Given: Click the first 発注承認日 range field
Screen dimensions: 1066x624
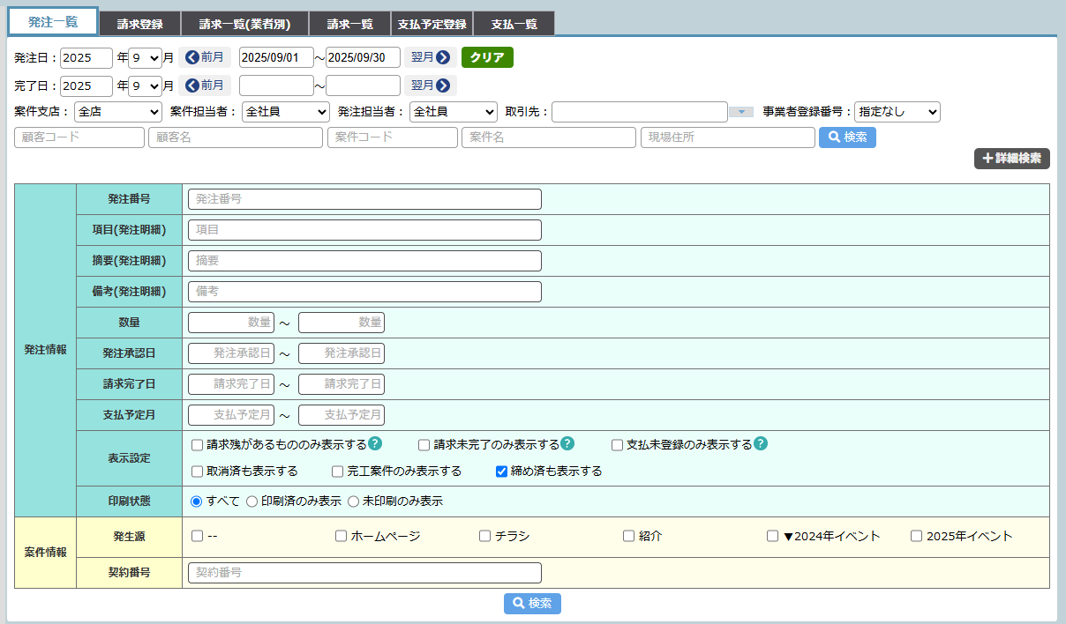Looking at the screenshot, I should point(231,353).
